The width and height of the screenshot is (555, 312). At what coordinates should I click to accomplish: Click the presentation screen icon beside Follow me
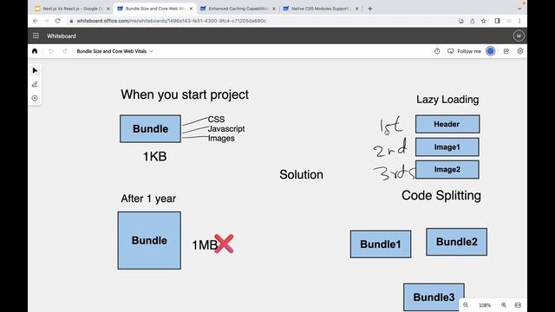tap(450, 51)
